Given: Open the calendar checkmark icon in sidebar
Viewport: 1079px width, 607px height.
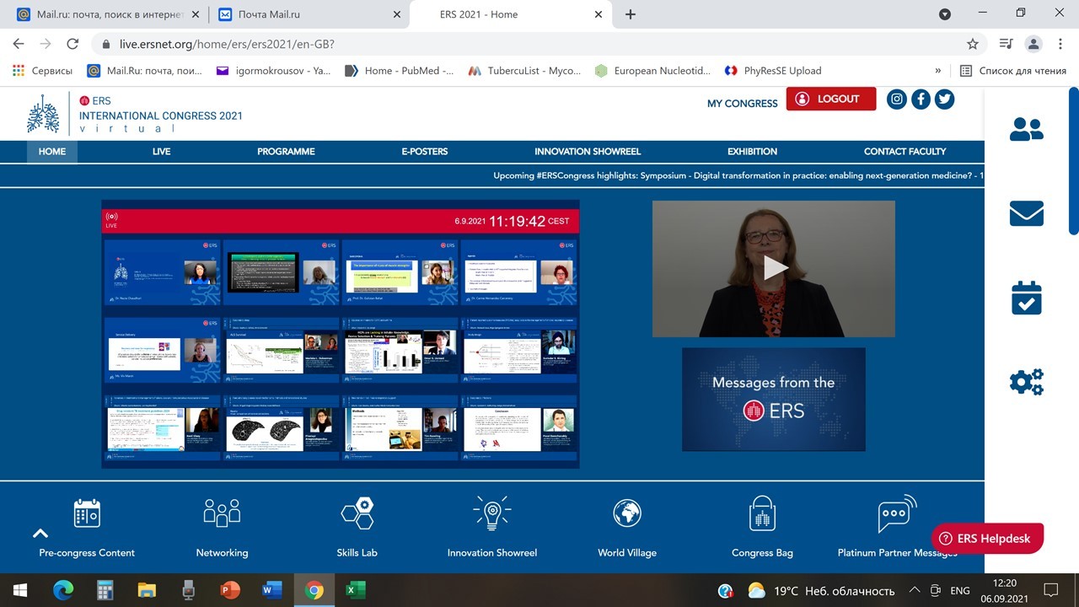Looking at the screenshot, I should click(1026, 298).
